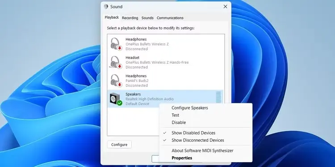Open the Sounds tab
This screenshot has width=335, height=167.
147,18
